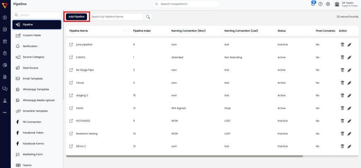Open the Pipeline Name column options
Screen dimensions: 361x168
pos(124,31)
